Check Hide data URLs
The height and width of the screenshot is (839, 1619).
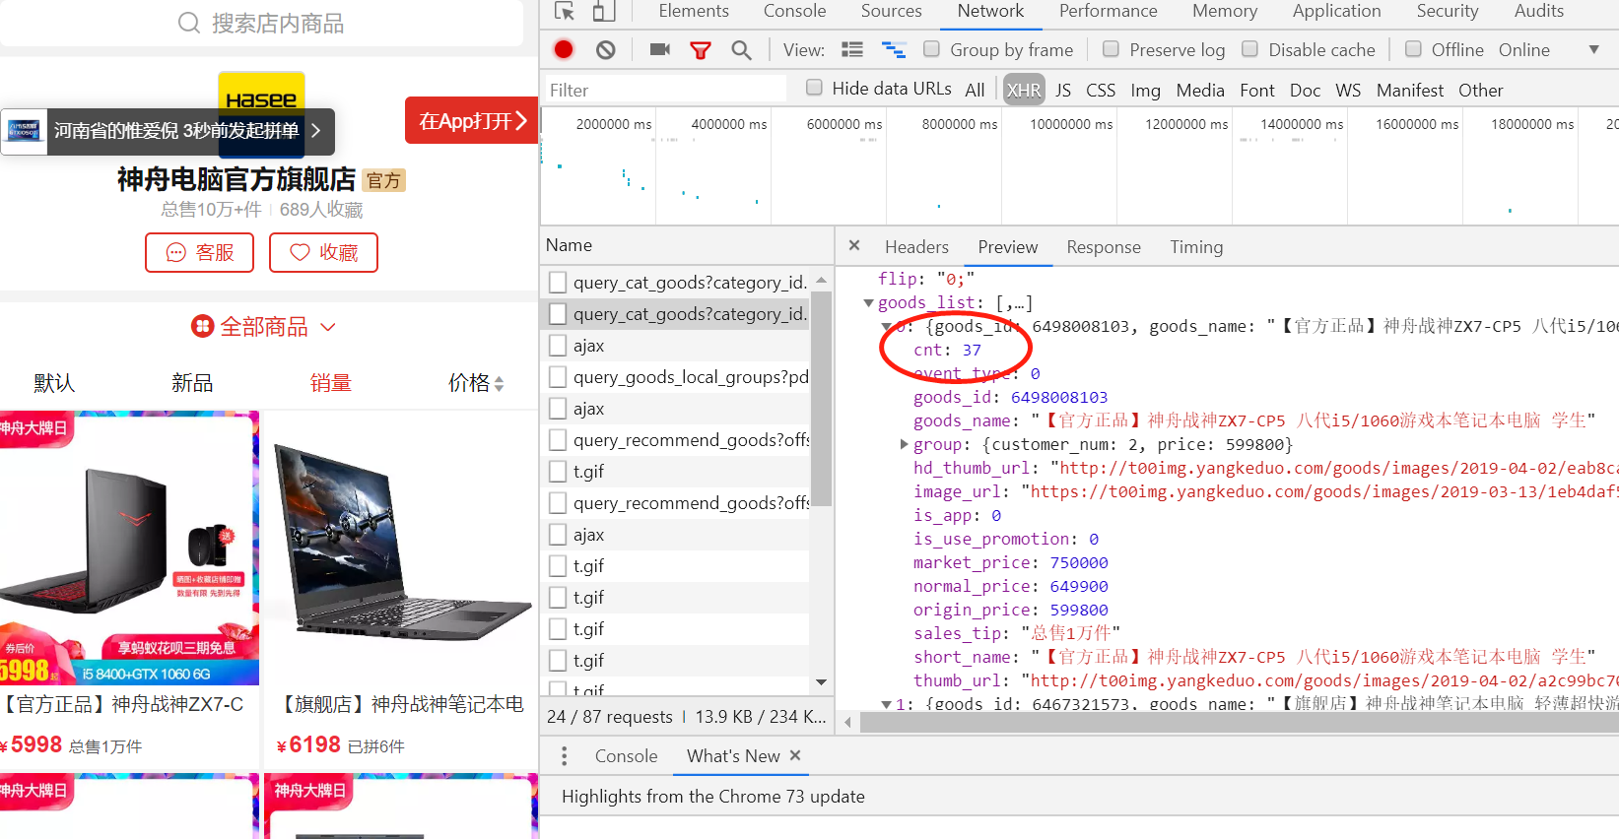[x=814, y=87]
